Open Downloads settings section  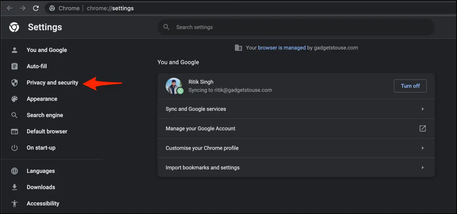click(41, 187)
